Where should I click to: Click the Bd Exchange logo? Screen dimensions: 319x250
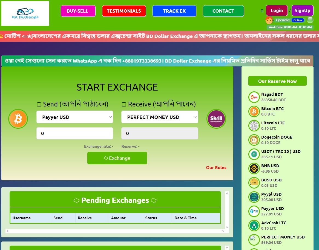point(25,13)
